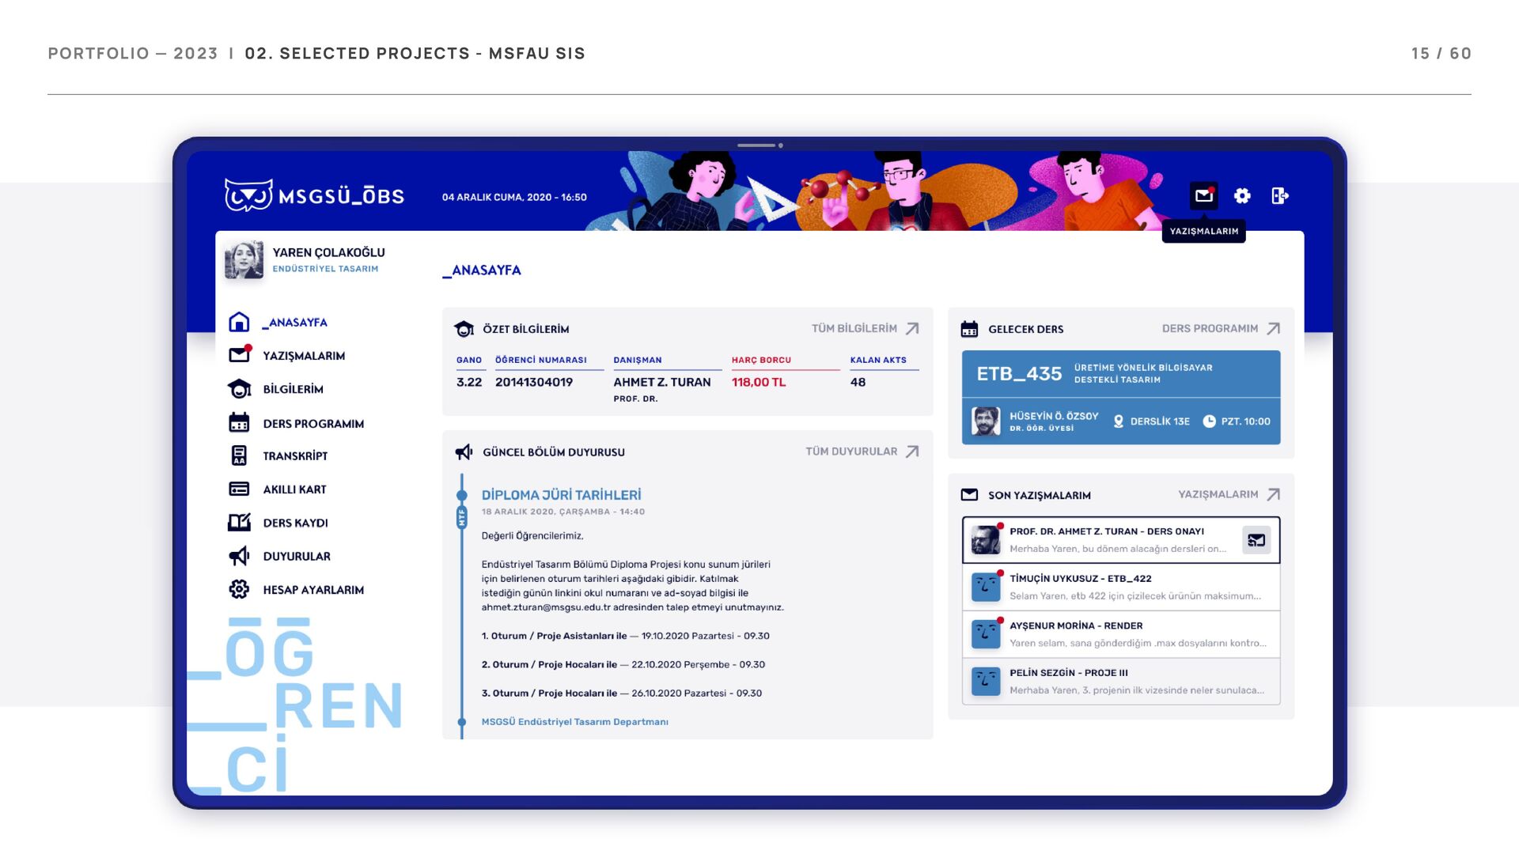
Task: Open Hesap Ayarlarım menu item
Action: 313,590
